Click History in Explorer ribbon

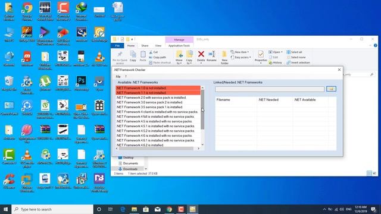tap(275, 62)
